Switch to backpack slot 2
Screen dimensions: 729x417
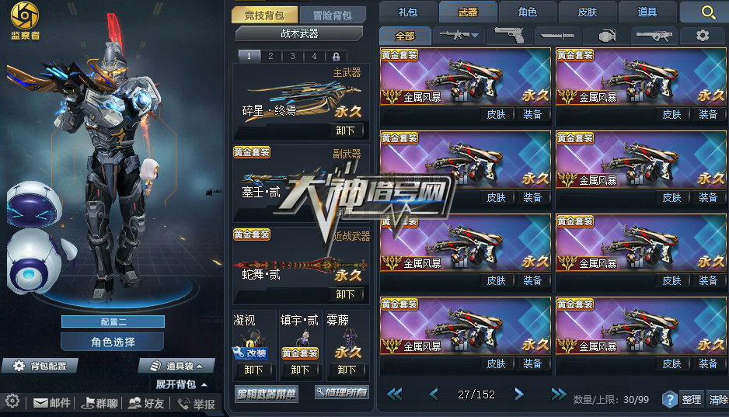(270, 56)
